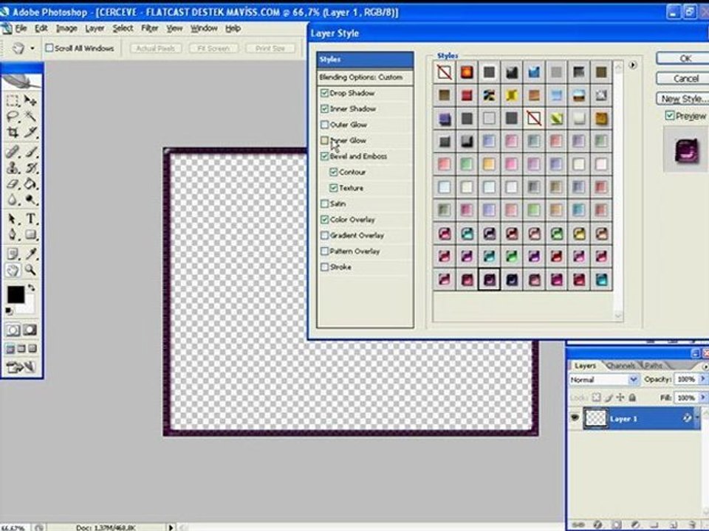Select the Healing Brush tool
709x531 pixels.
click(13, 152)
